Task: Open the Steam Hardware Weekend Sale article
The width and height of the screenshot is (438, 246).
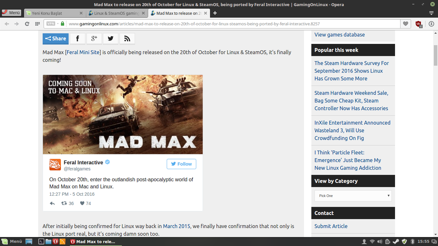Action: click(351, 101)
